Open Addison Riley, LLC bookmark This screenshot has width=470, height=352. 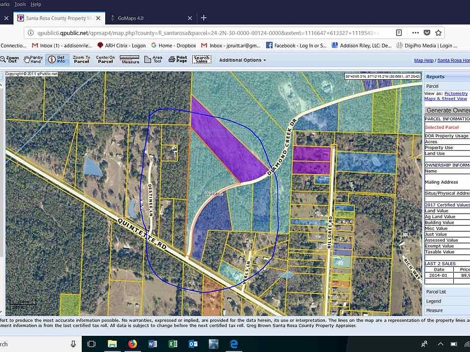point(362,45)
